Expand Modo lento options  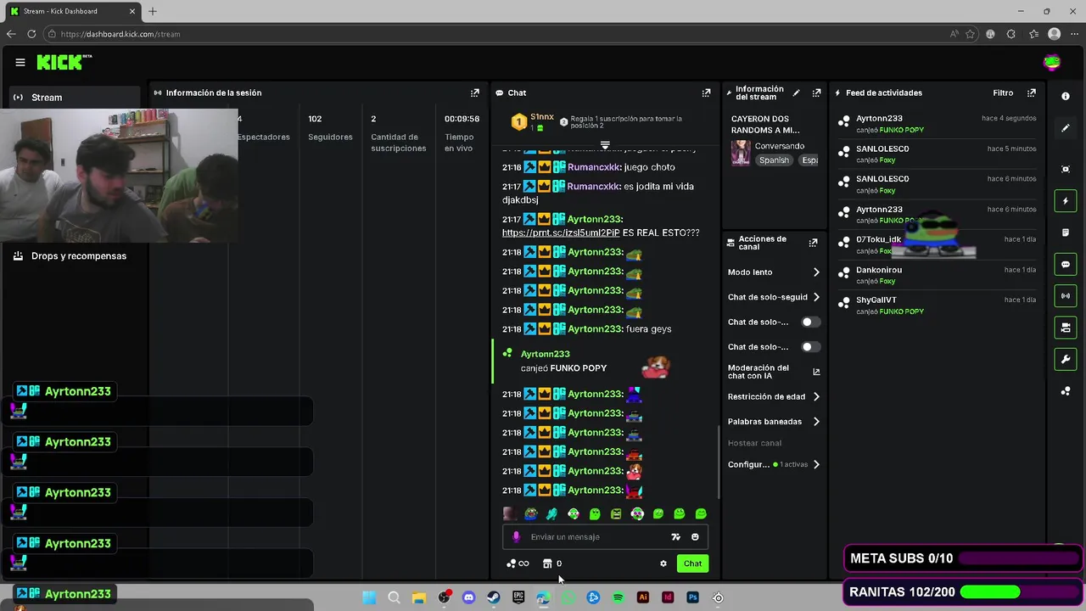[773, 272]
